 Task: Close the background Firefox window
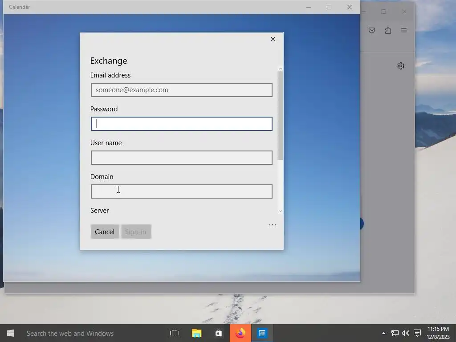pyautogui.click(x=404, y=12)
